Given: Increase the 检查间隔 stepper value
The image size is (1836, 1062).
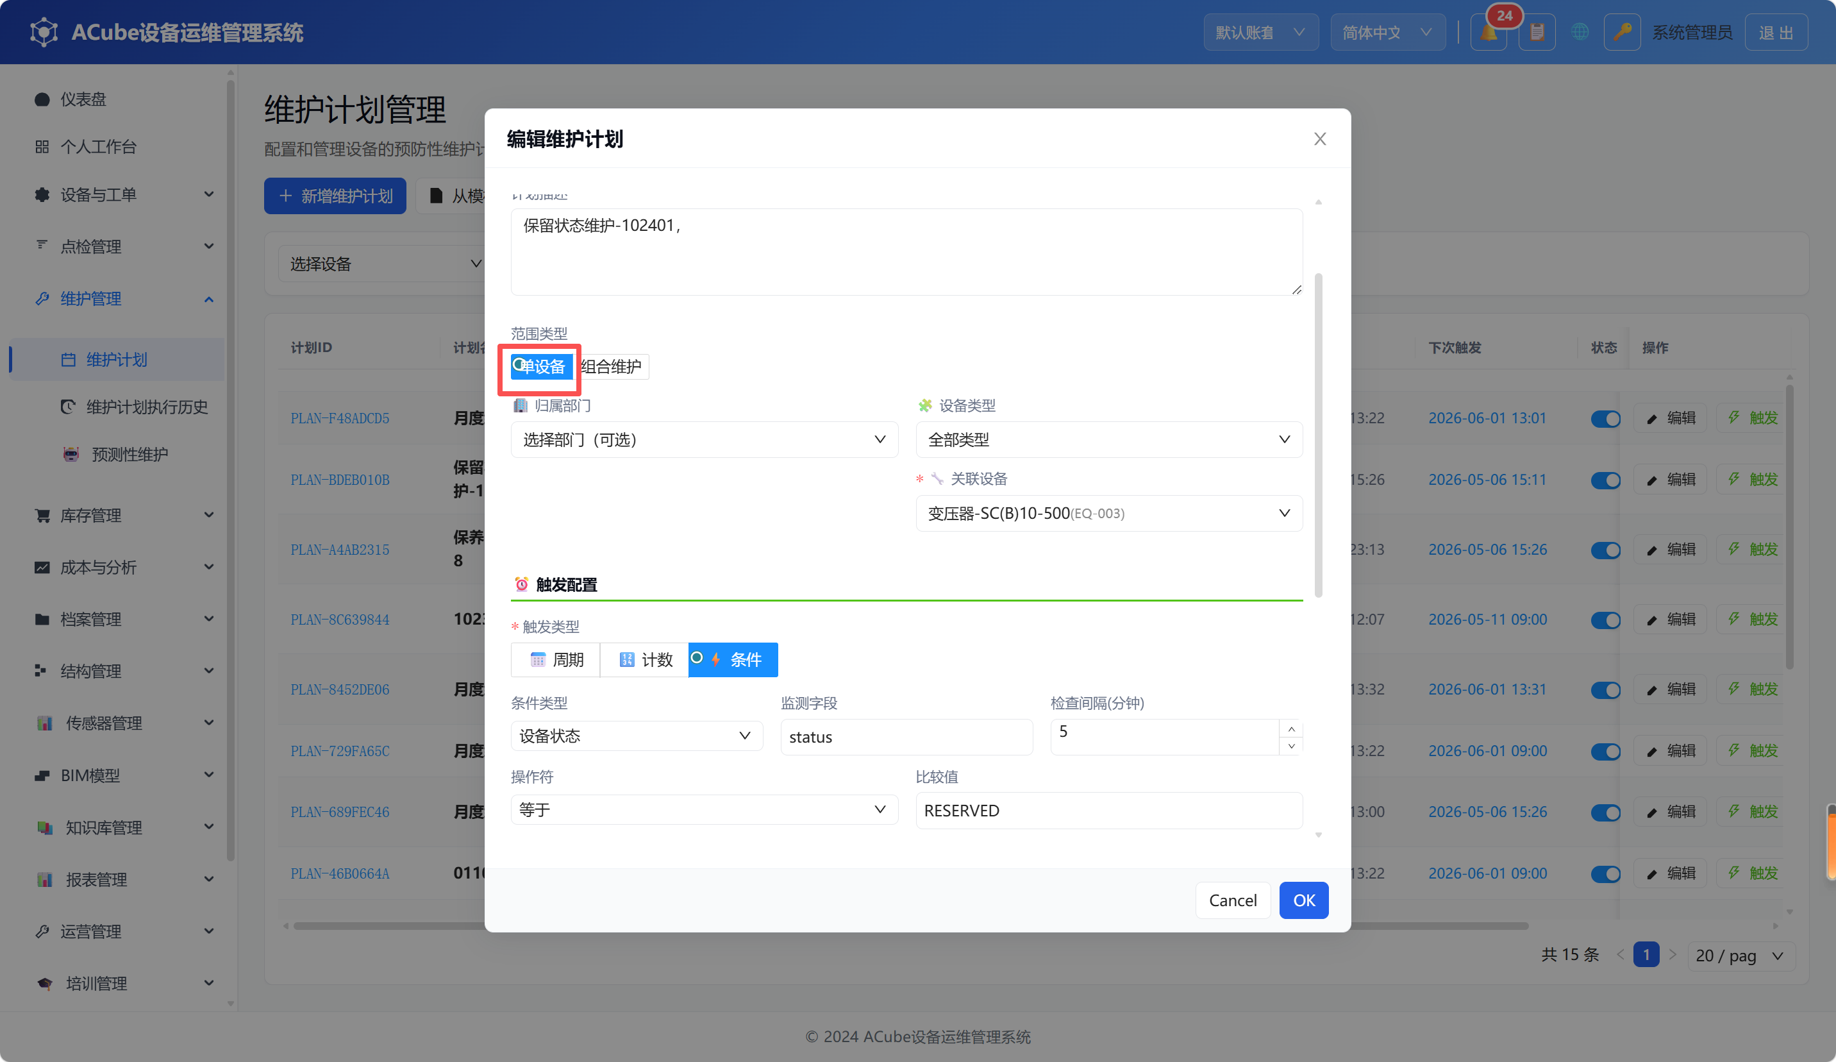Looking at the screenshot, I should pyautogui.click(x=1291, y=729).
